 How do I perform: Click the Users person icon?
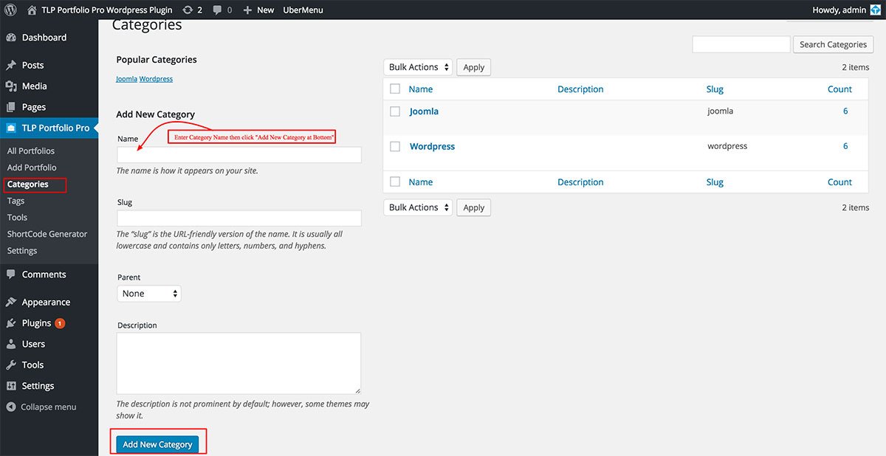coord(11,344)
